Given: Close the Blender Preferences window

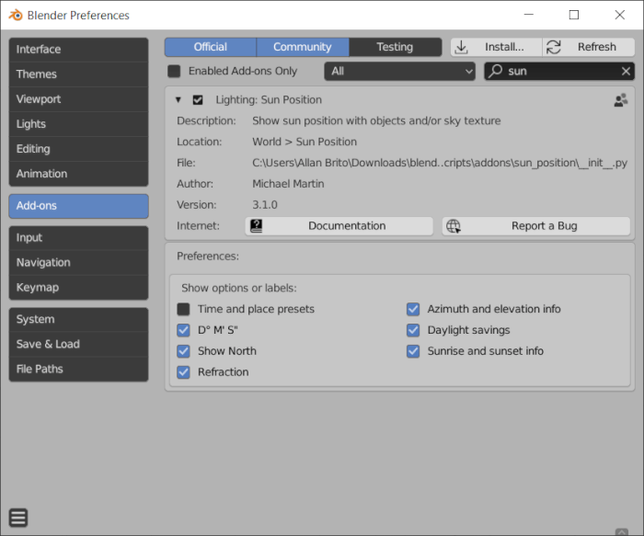Looking at the screenshot, I should coord(620,15).
